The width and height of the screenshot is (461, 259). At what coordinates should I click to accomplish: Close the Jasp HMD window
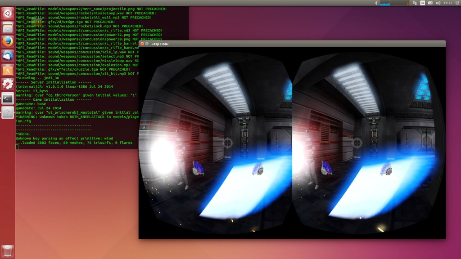pos(142,44)
